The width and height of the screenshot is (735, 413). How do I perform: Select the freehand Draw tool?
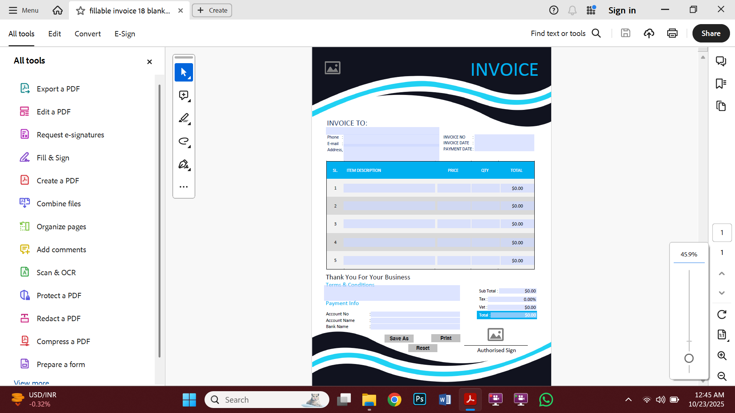183,141
